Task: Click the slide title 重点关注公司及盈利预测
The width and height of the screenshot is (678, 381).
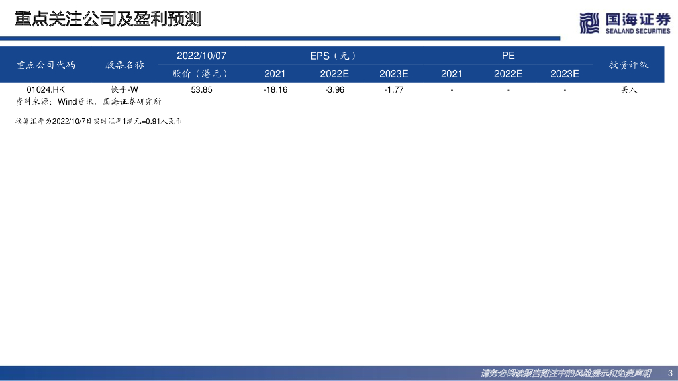Action: point(108,19)
